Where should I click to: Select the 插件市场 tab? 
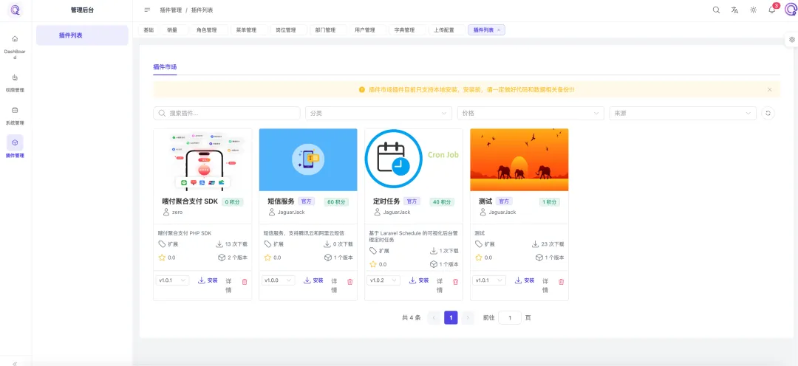(x=165, y=67)
